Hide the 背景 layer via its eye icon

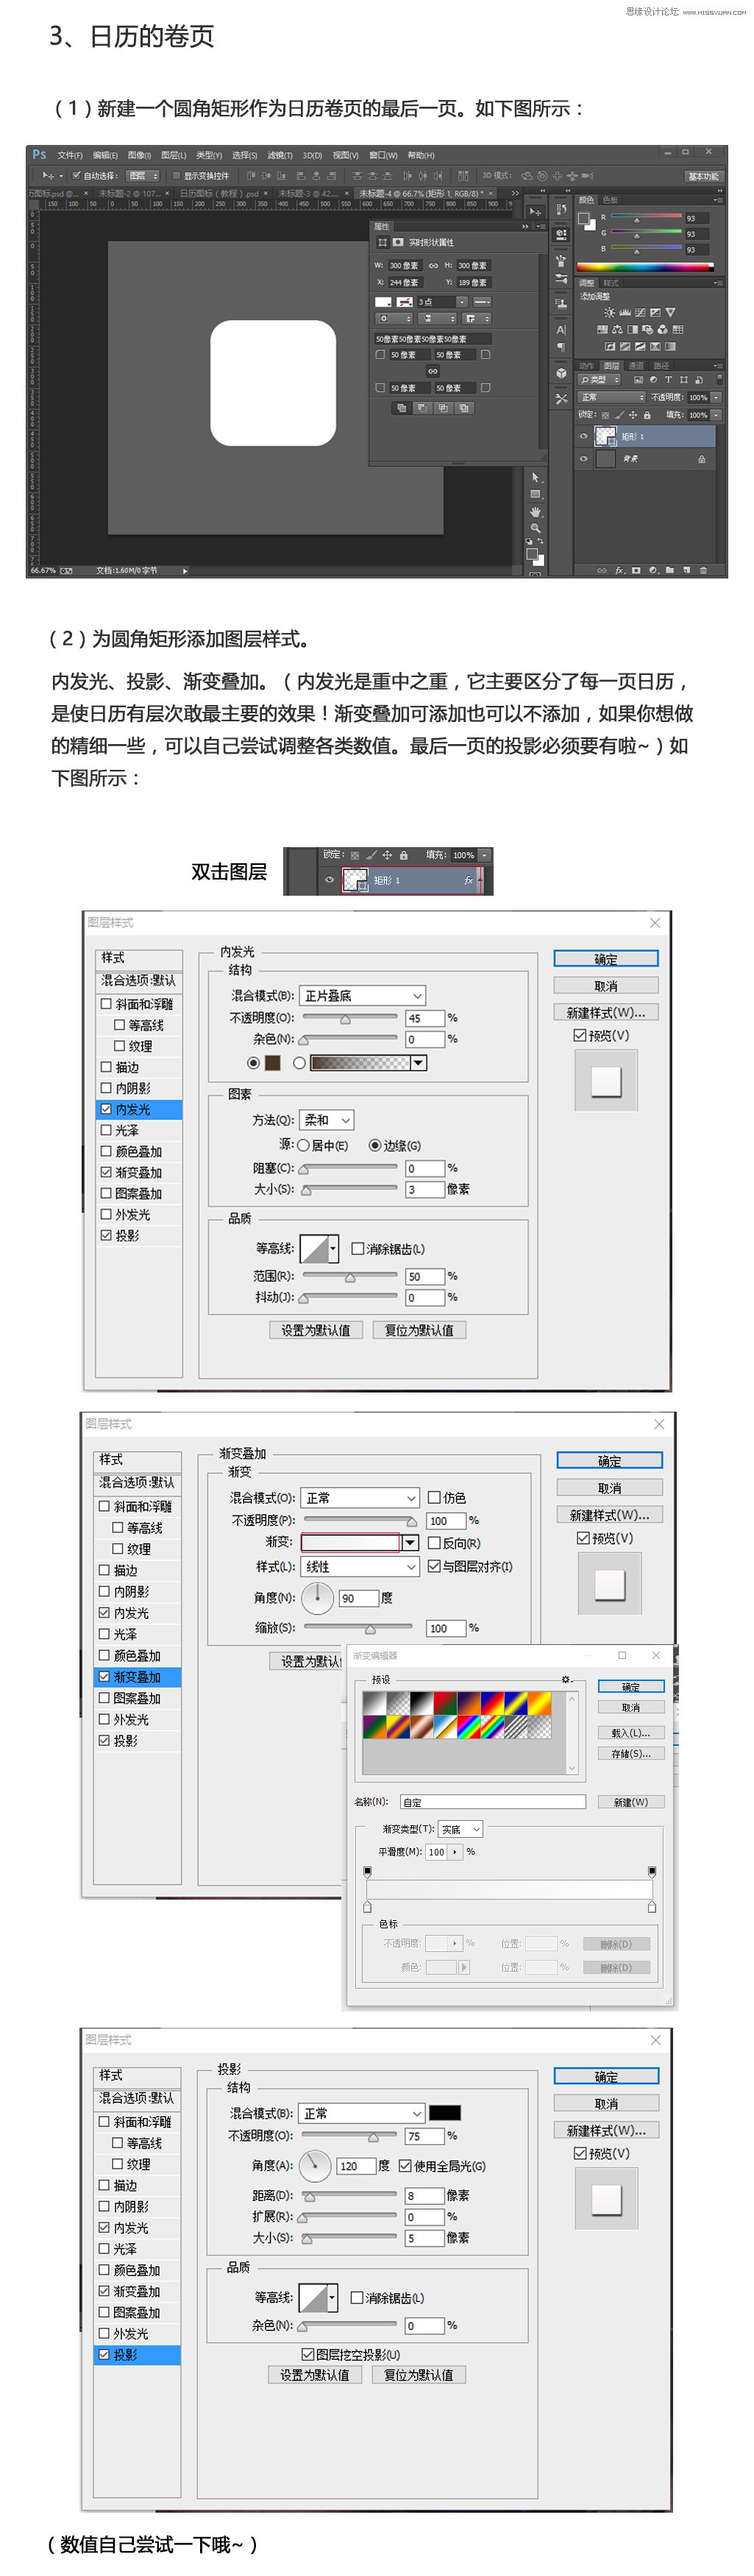(x=584, y=459)
